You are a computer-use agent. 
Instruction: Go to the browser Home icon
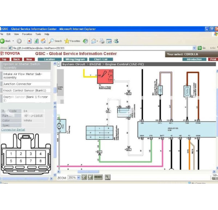tap(43, 41)
